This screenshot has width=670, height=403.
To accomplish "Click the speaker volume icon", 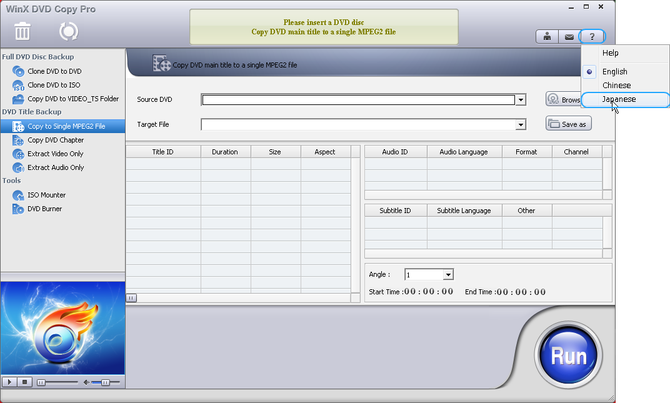I will (86, 382).
